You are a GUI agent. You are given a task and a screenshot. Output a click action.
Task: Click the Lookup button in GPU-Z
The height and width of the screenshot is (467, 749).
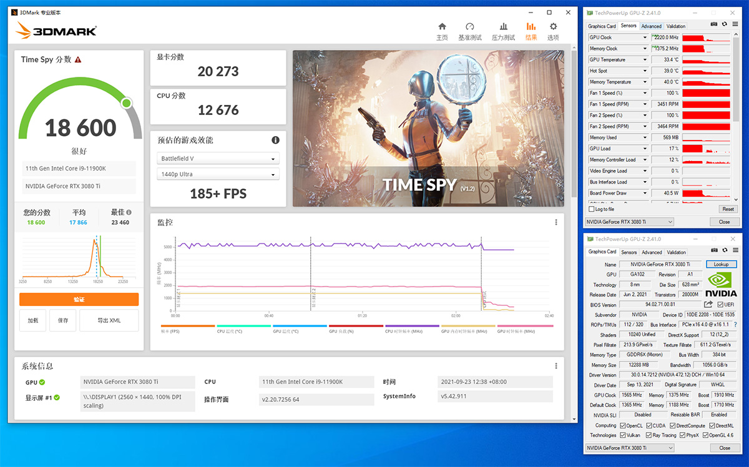click(721, 264)
